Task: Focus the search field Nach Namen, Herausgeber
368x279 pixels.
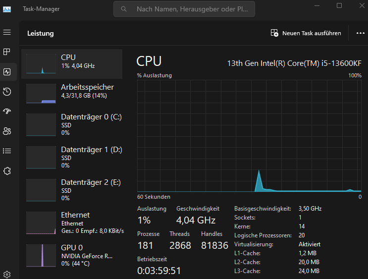Action: pyautogui.click(x=184, y=9)
